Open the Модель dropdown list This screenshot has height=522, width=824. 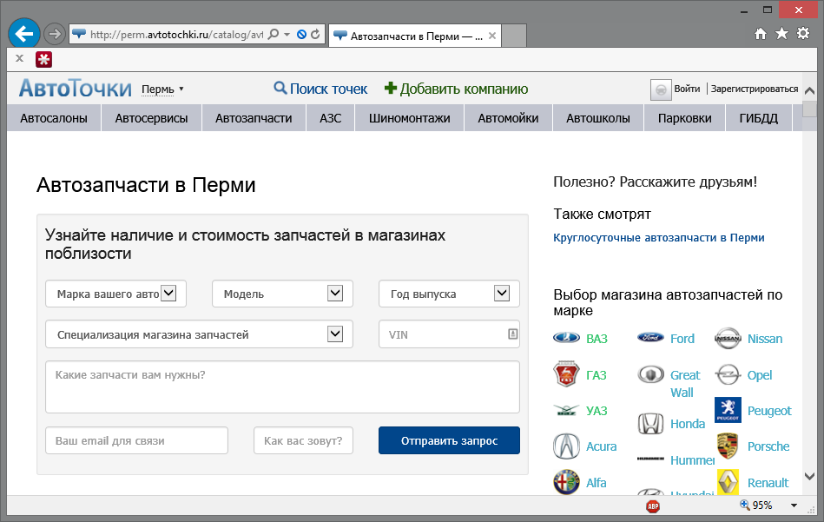(x=335, y=294)
